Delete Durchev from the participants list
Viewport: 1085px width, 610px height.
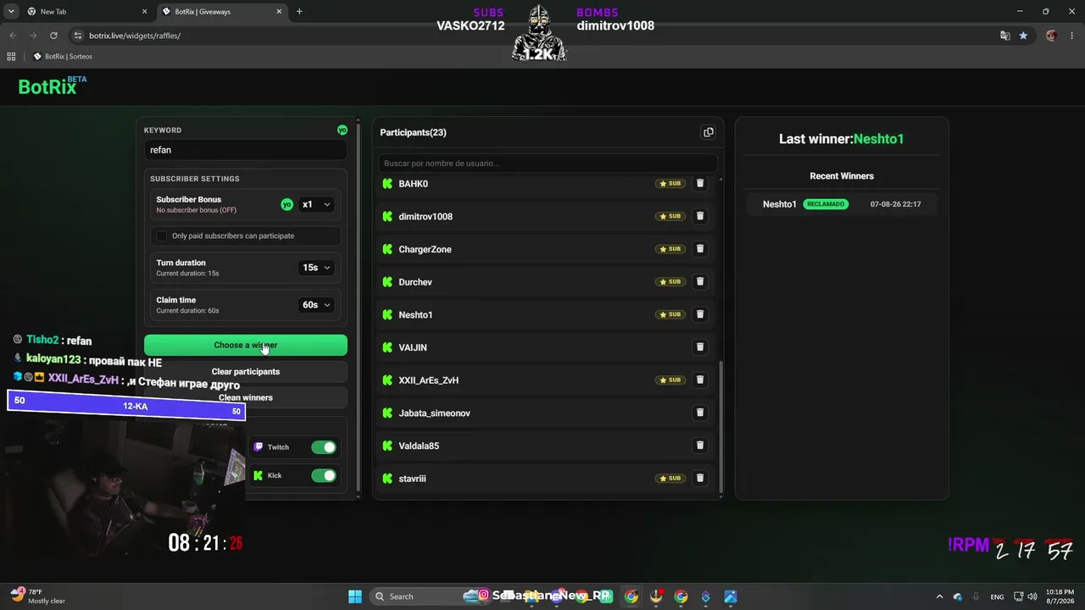tap(700, 281)
